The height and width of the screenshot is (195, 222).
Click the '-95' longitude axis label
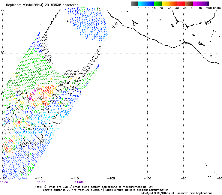point(184,178)
